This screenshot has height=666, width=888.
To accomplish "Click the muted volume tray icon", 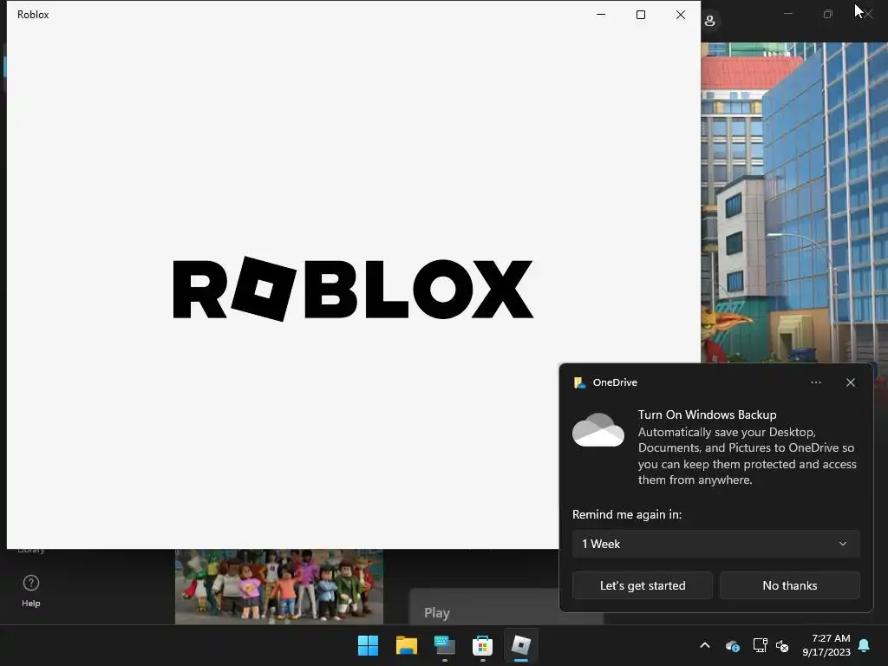I will tap(782, 645).
